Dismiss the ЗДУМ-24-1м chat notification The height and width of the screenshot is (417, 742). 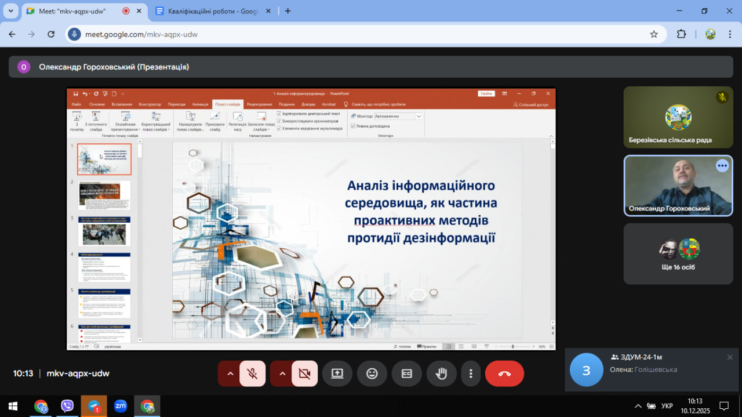coord(730,357)
